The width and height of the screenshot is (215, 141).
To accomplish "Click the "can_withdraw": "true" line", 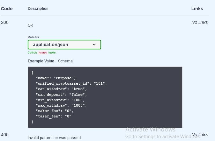I will [61, 89].
